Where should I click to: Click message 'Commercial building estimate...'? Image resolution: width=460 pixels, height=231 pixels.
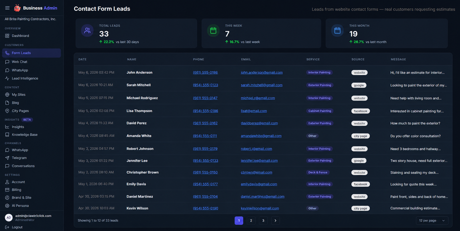(415, 208)
